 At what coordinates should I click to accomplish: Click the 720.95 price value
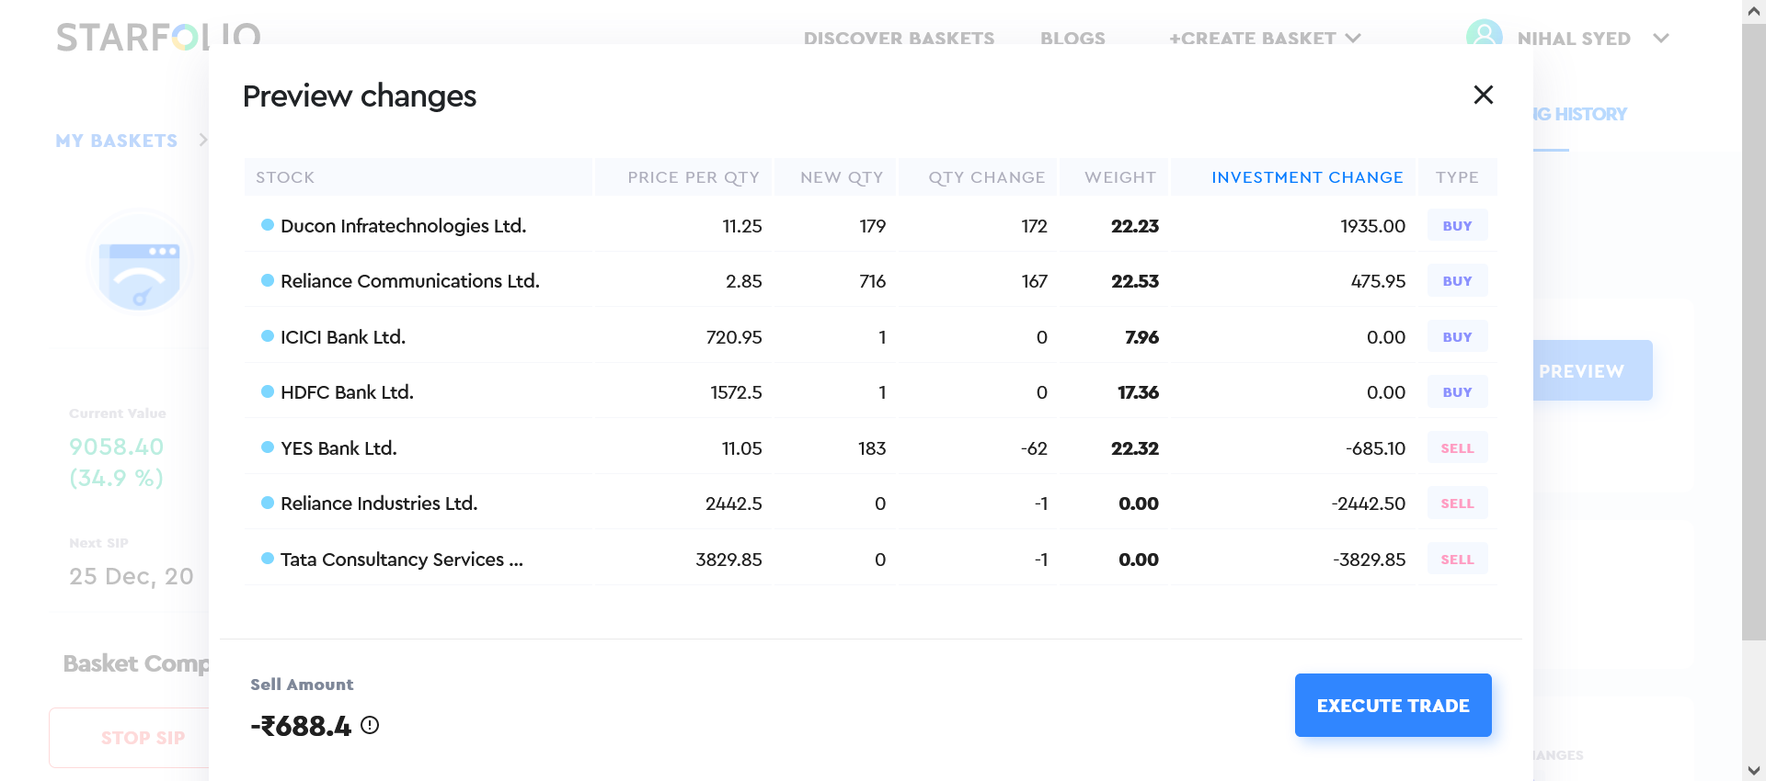[734, 337]
